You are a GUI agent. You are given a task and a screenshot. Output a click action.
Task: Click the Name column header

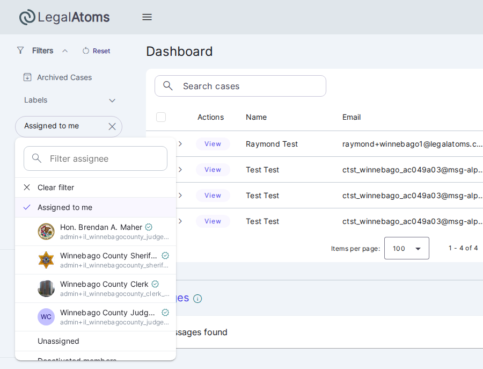257,117
